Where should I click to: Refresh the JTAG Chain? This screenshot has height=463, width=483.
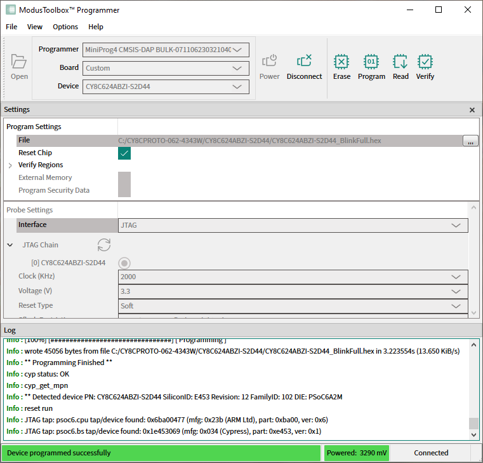pyautogui.click(x=104, y=245)
